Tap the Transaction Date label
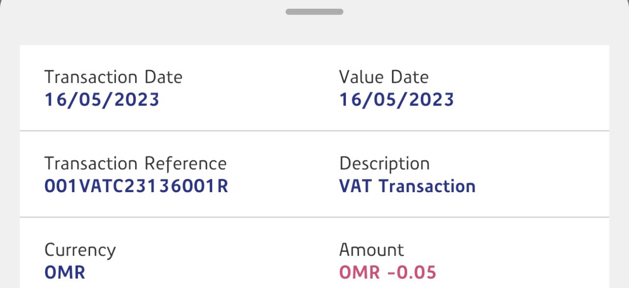629x288 pixels. coord(113,77)
